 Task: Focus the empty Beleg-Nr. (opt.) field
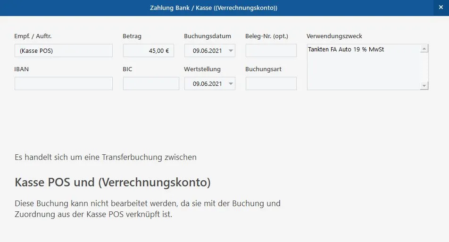[271, 50]
